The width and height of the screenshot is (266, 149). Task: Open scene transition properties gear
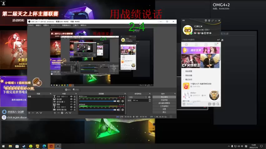(x=149, y=97)
